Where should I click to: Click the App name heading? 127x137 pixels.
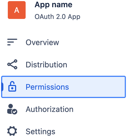click(53, 5)
